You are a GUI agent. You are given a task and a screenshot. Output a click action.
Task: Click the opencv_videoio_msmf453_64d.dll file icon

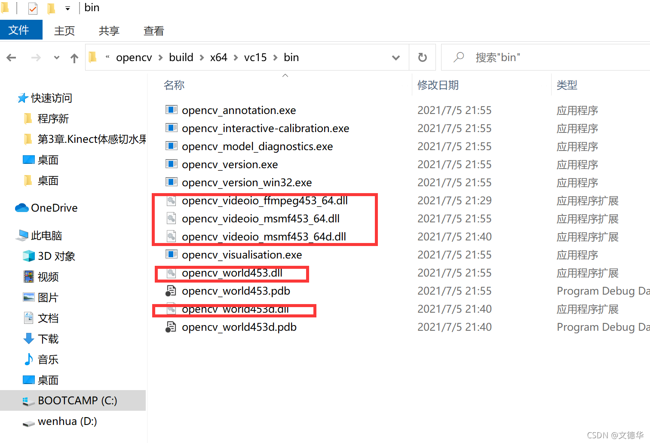172,237
